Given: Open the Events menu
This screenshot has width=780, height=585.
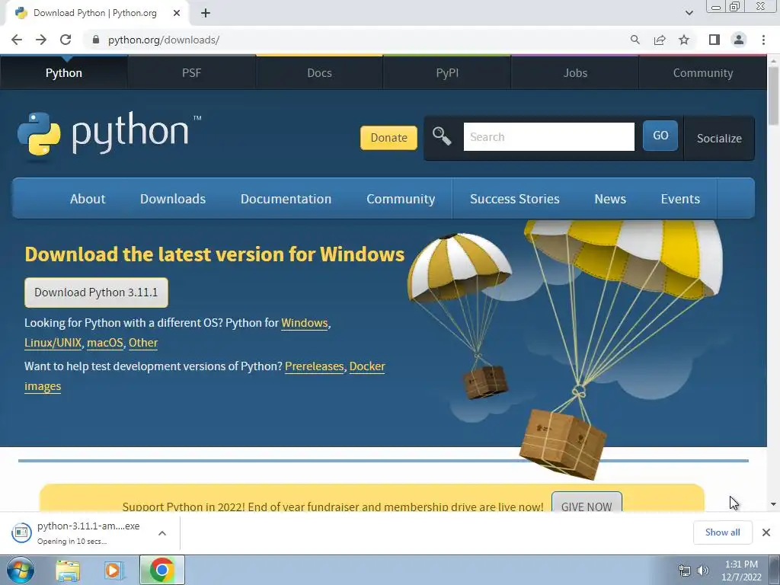Looking at the screenshot, I should [680, 199].
